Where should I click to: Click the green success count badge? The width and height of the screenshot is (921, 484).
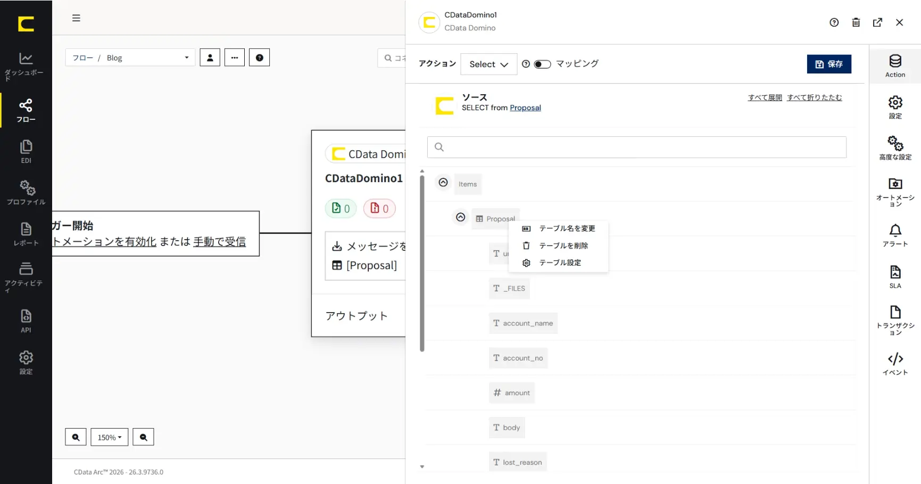click(341, 209)
